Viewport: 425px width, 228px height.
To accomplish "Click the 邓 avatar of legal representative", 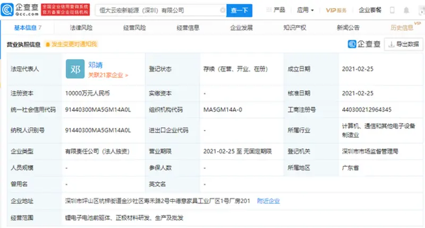I will pyautogui.click(x=75, y=69).
